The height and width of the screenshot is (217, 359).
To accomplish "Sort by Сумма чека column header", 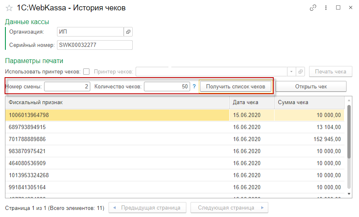I will coord(309,102).
